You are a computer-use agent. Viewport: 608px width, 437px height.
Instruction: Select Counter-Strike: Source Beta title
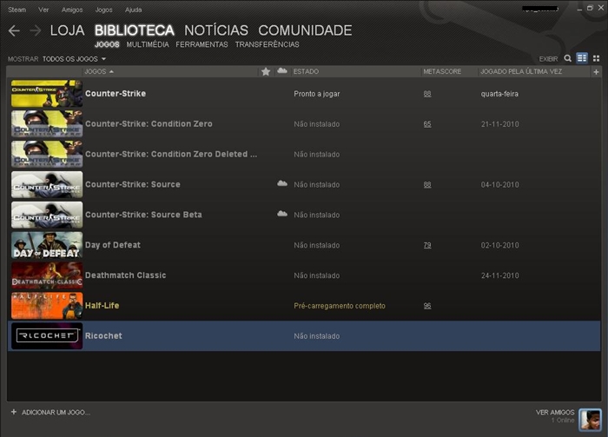coord(143,215)
